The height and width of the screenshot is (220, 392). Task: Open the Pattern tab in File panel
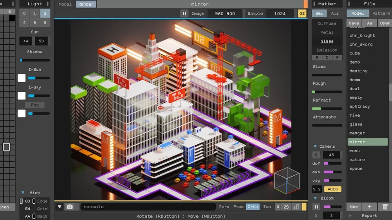click(x=381, y=13)
